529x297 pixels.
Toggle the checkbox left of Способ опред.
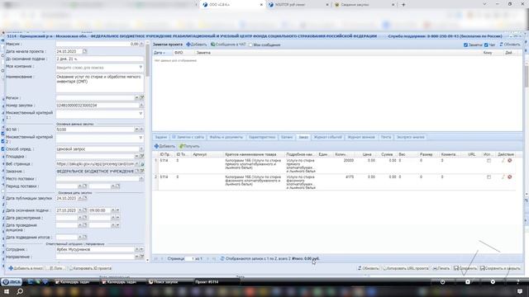(2, 148)
